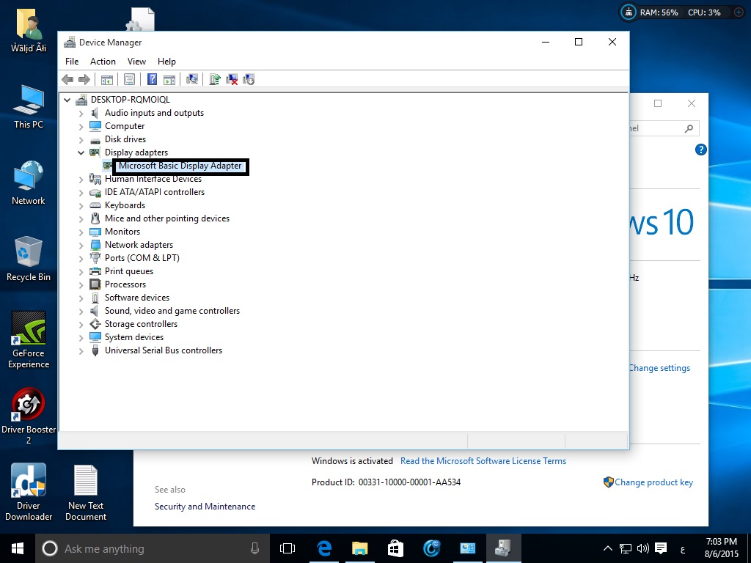This screenshot has width=751, height=563.
Task: Select the Storage controllers tree label
Action: click(142, 324)
